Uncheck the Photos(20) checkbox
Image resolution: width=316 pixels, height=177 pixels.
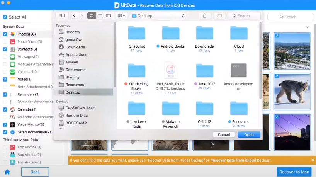(5, 34)
